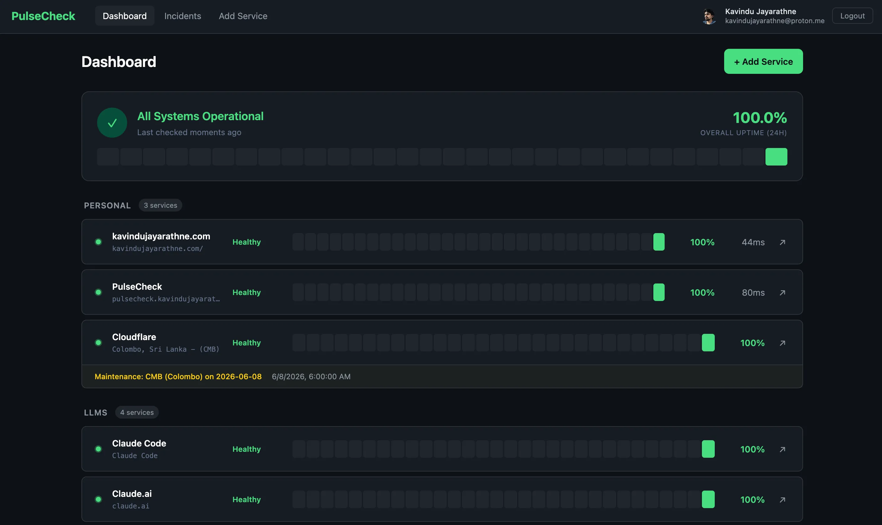Screen dimensions: 882x525
Task: Click the 100% uptime value for Claude.ai
Action: tap(752, 500)
